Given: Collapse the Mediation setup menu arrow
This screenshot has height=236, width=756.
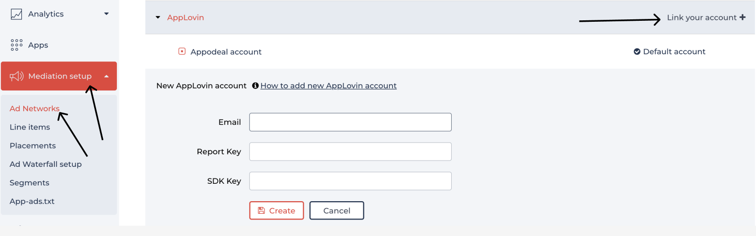Looking at the screenshot, I should coord(106,76).
